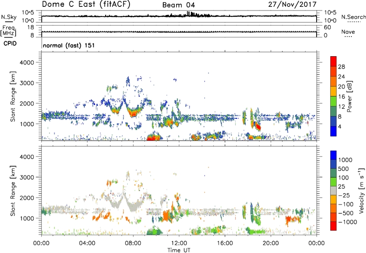Click the '18' frequency tick label

point(31,27)
